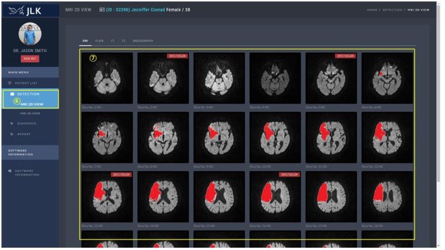Click the Detection breadcrumb link

pyautogui.click(x=393, y=10)
